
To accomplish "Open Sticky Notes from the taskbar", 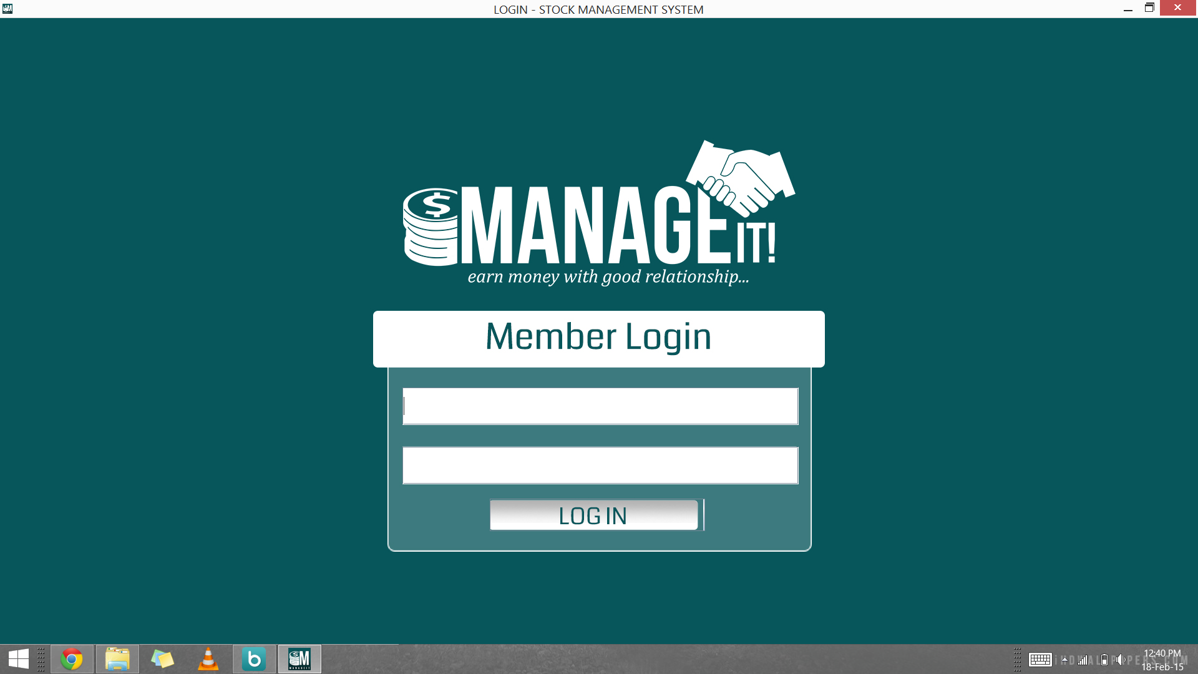I will [163, 659].
